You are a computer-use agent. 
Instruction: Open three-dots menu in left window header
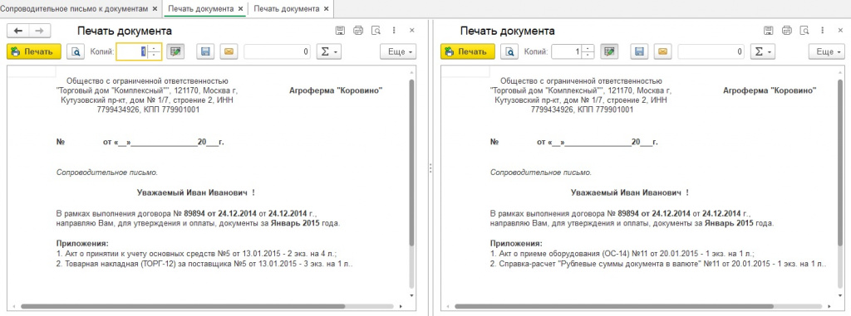click(394, 31)
